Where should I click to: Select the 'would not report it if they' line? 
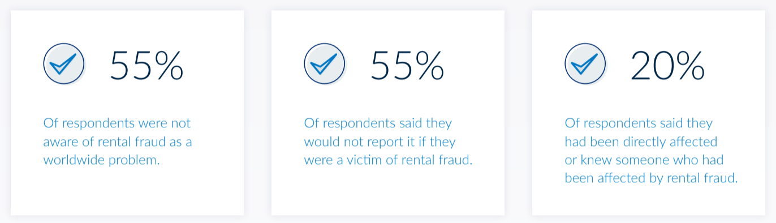coord(380,141)
